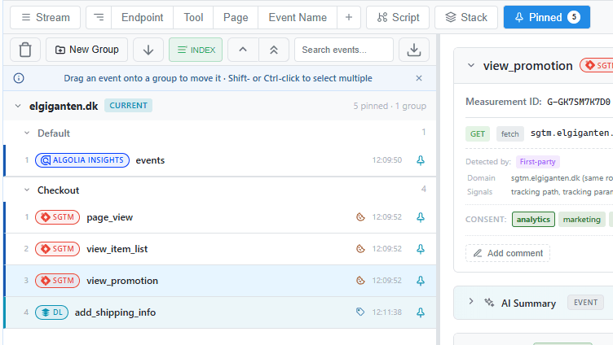Toggle the Pinned filter button
Screen dimensions: 613x345
pyautogui.click(x=546, y=18)
